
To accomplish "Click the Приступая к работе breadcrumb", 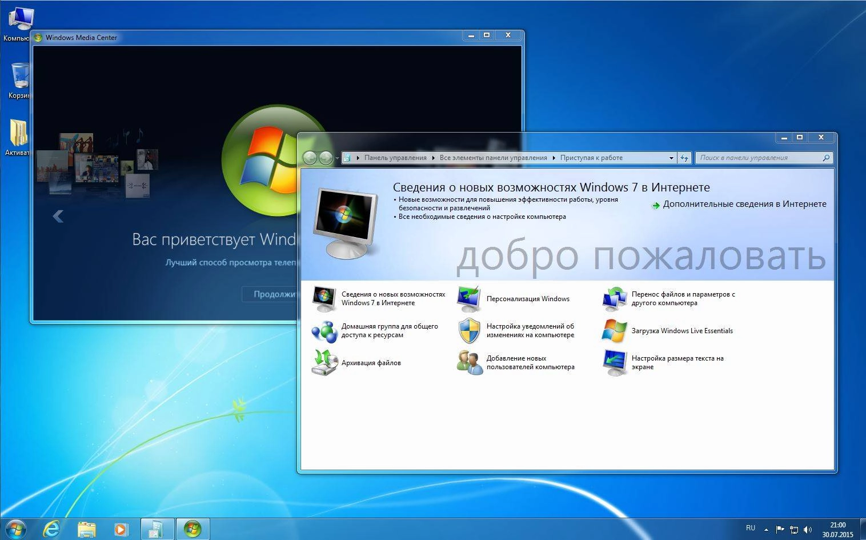I will [x=591, y=158].
